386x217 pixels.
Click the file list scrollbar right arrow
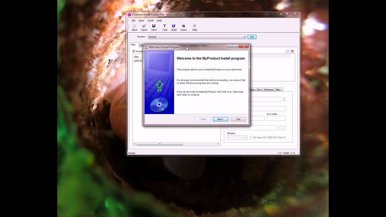(x=218, y=144)
